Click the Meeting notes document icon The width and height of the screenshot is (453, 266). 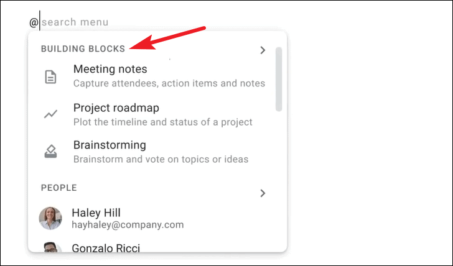(50, 77)
